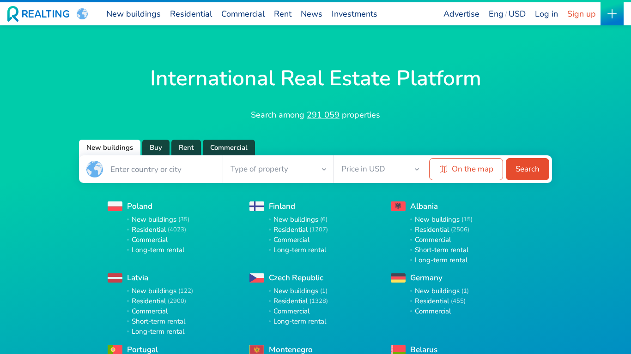Click the globe icon beside the Realting logo
Image resolution: width=631 pixels, height=354 pixels.
pos(82,14)
